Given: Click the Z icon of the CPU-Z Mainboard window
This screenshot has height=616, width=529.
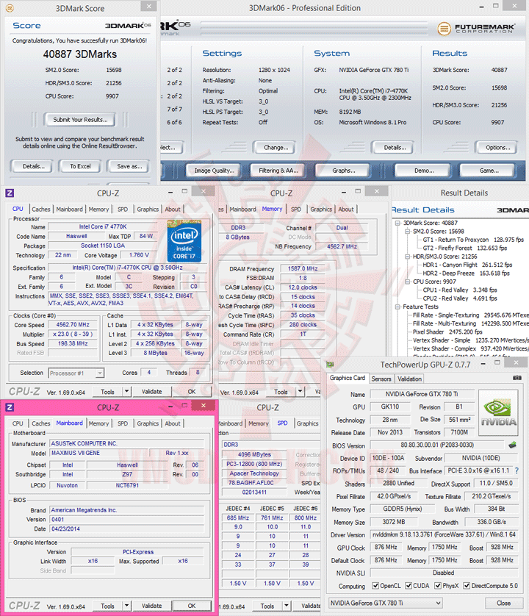Looking at the screenshot, I should tap(10, 407).
